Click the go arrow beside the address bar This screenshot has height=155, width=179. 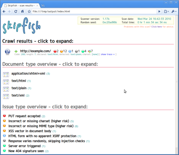coord(160,12)
